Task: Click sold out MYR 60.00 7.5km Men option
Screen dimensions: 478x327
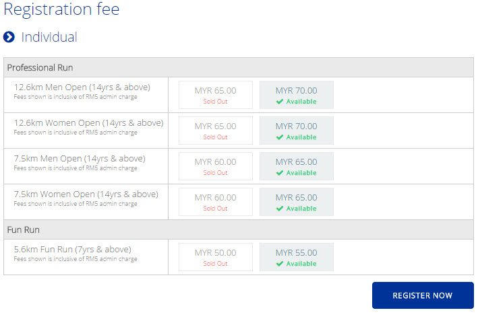Action: coord(215,166)
